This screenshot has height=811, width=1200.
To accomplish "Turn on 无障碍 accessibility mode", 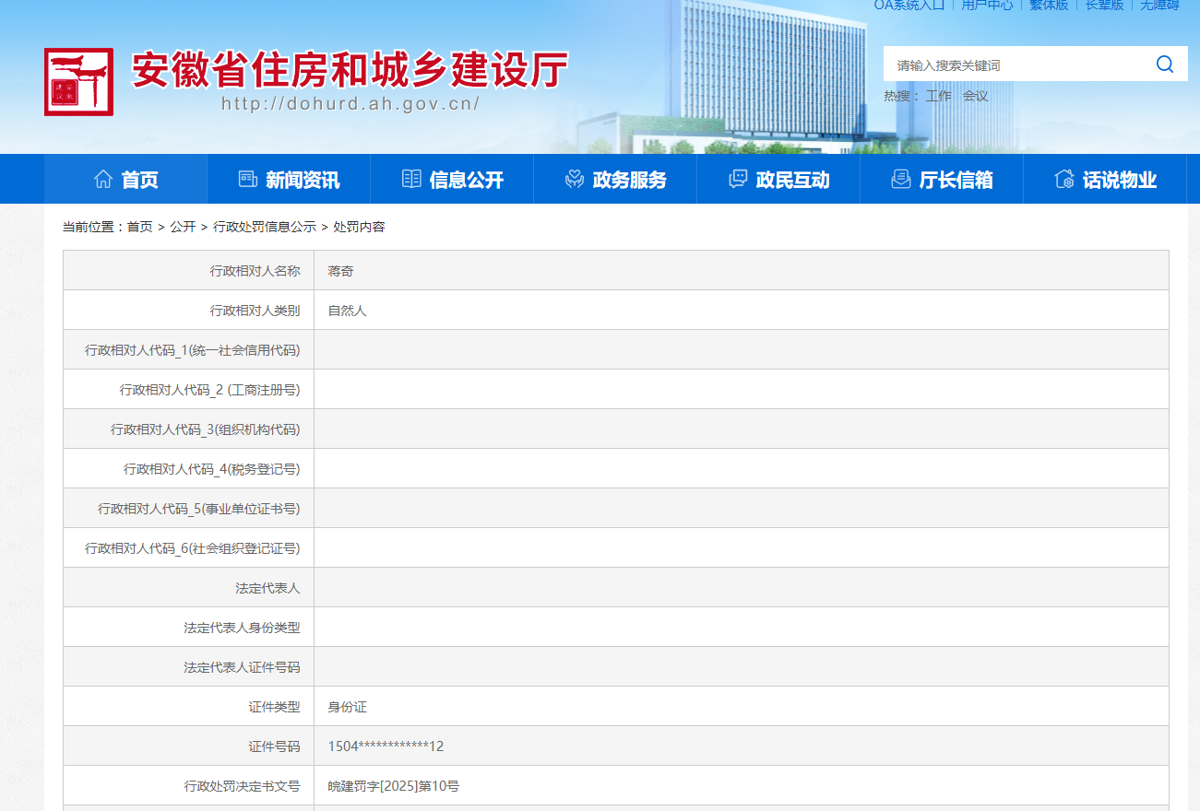I will click(1159, 6).
